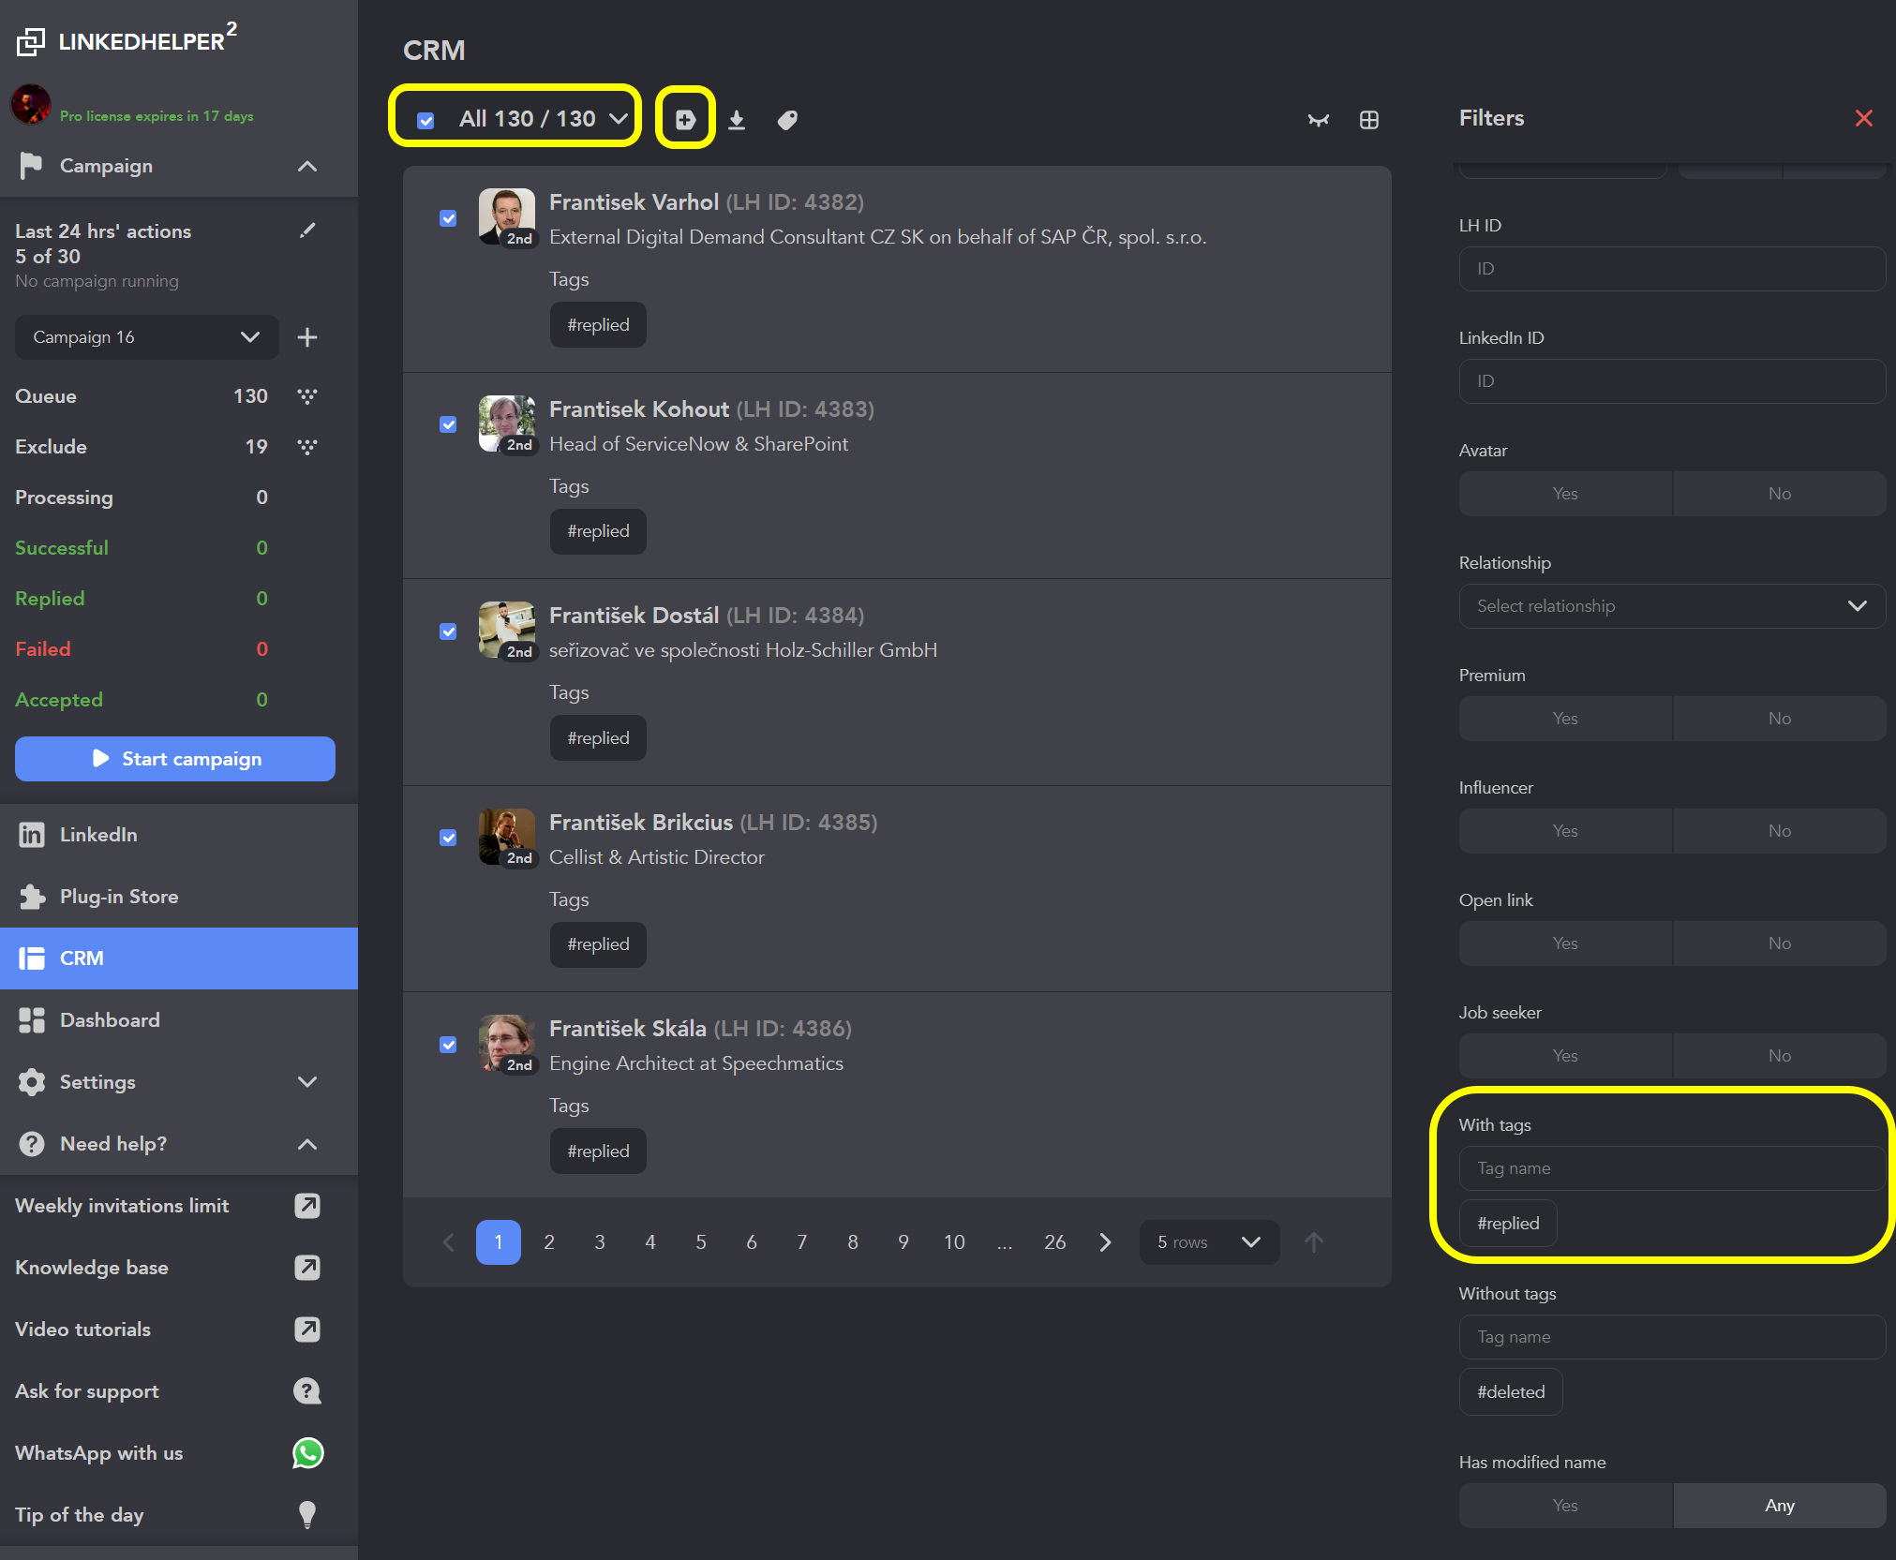1896x1560 pixels.
Task: Click the LinkedIn ID input field
Action: (x=1672, y=381)
